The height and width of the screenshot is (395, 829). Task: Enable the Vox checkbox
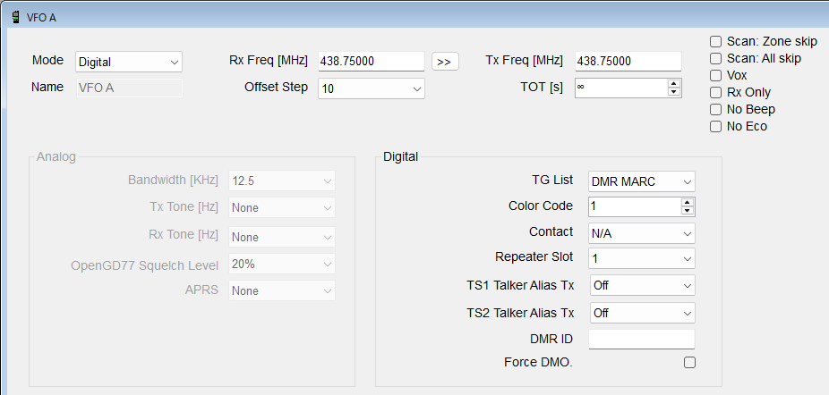(715, 75)
